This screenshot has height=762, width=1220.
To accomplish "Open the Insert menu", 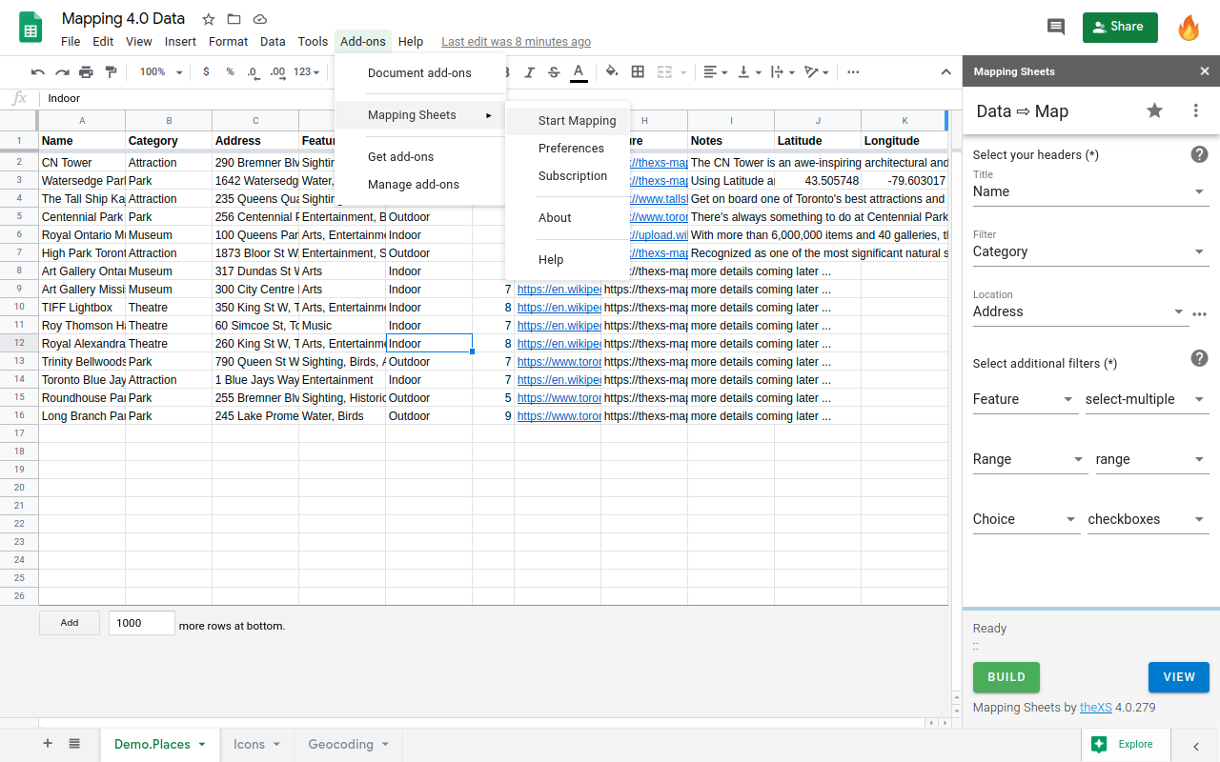I will [180, 41].
